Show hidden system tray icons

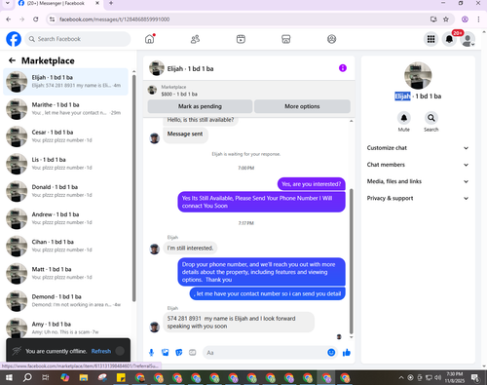[x=401, y=377]
